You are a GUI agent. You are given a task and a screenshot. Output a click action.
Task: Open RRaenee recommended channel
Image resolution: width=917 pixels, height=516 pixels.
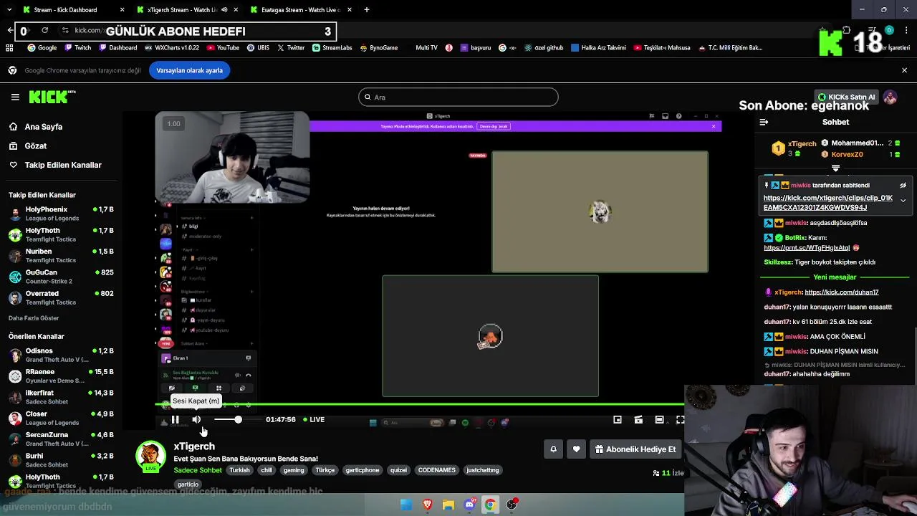coord(61,376)
